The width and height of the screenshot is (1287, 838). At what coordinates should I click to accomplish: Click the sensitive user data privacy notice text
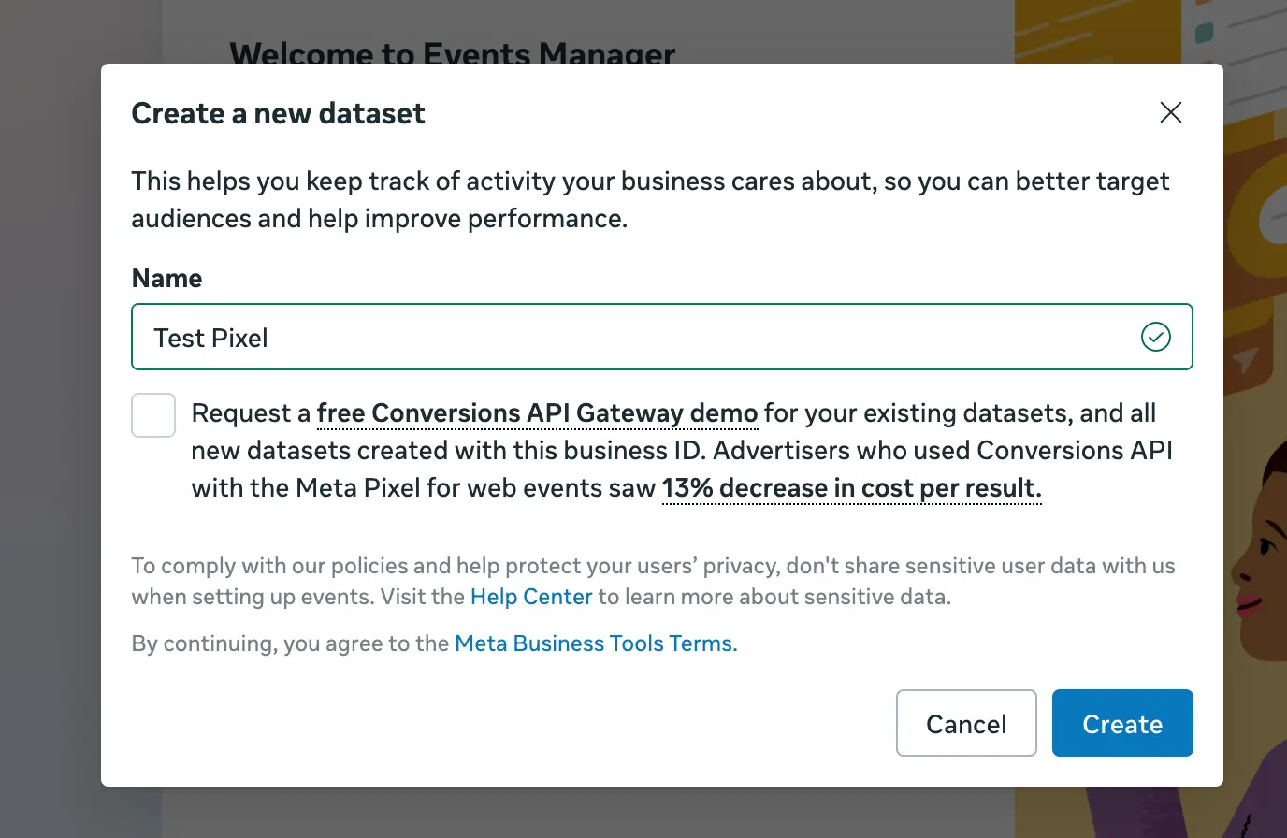(x=652, y=581)
